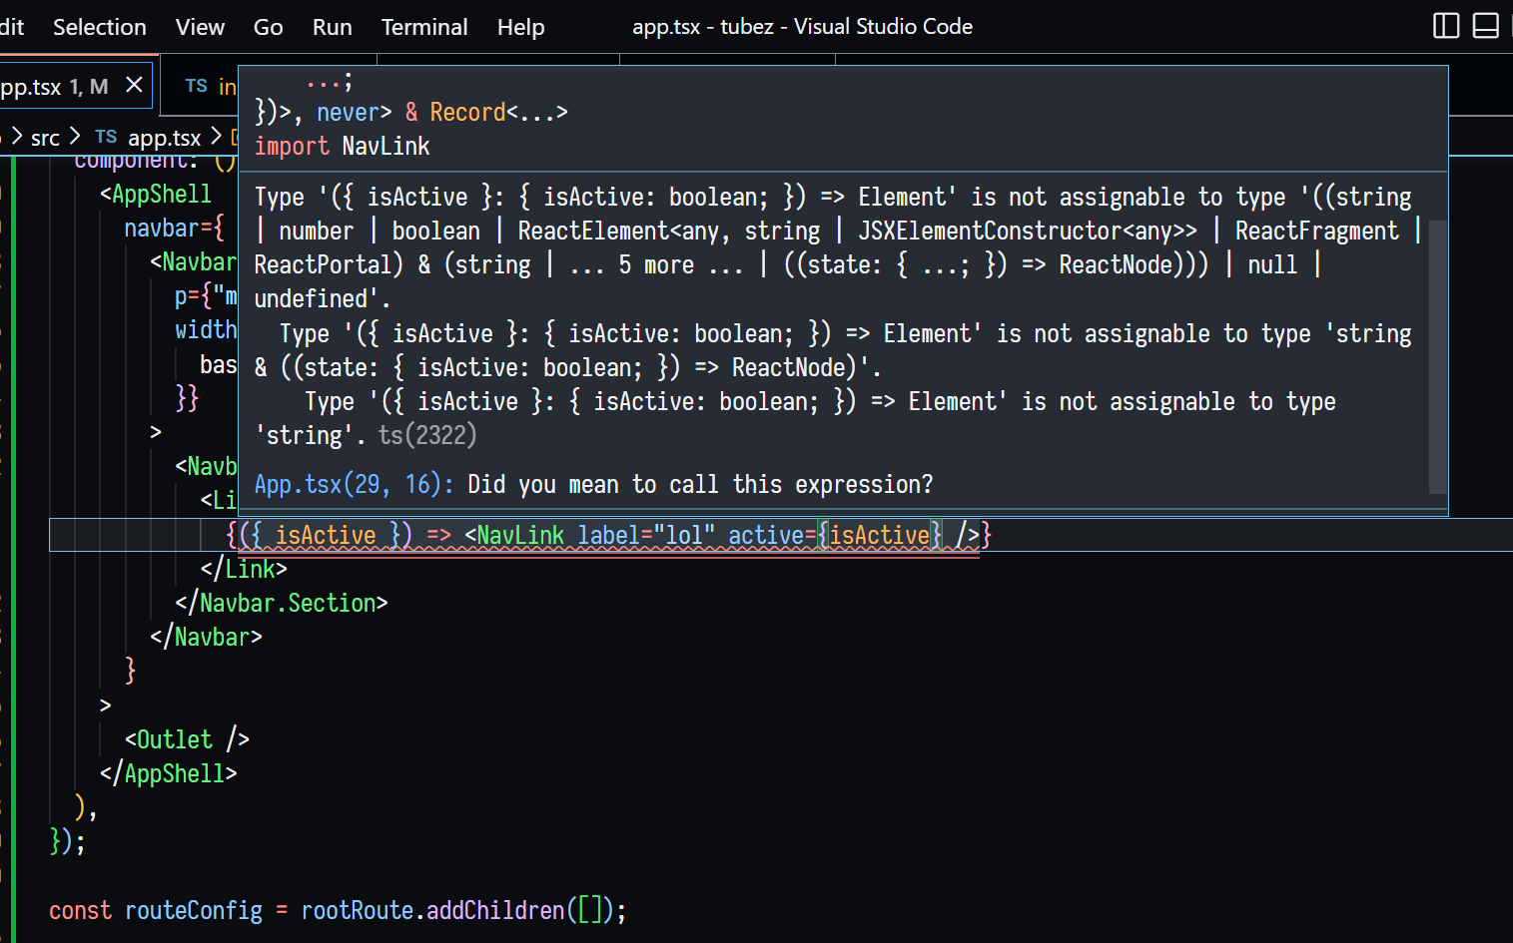The height and width of the screenshot is (943, 1513).
Task: Close the app.tsx editor tab
Action: 134,86
